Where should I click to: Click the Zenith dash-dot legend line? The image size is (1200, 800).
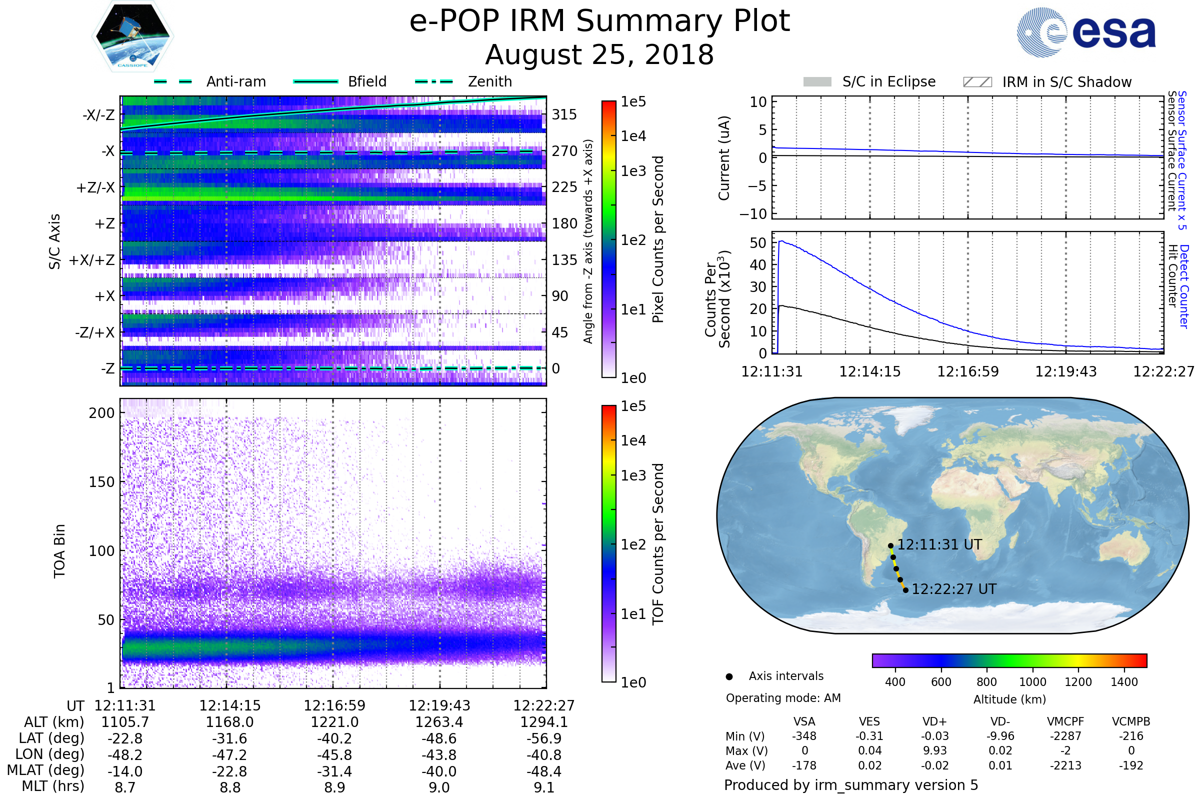pyautogui.click(x=433, y=81)
